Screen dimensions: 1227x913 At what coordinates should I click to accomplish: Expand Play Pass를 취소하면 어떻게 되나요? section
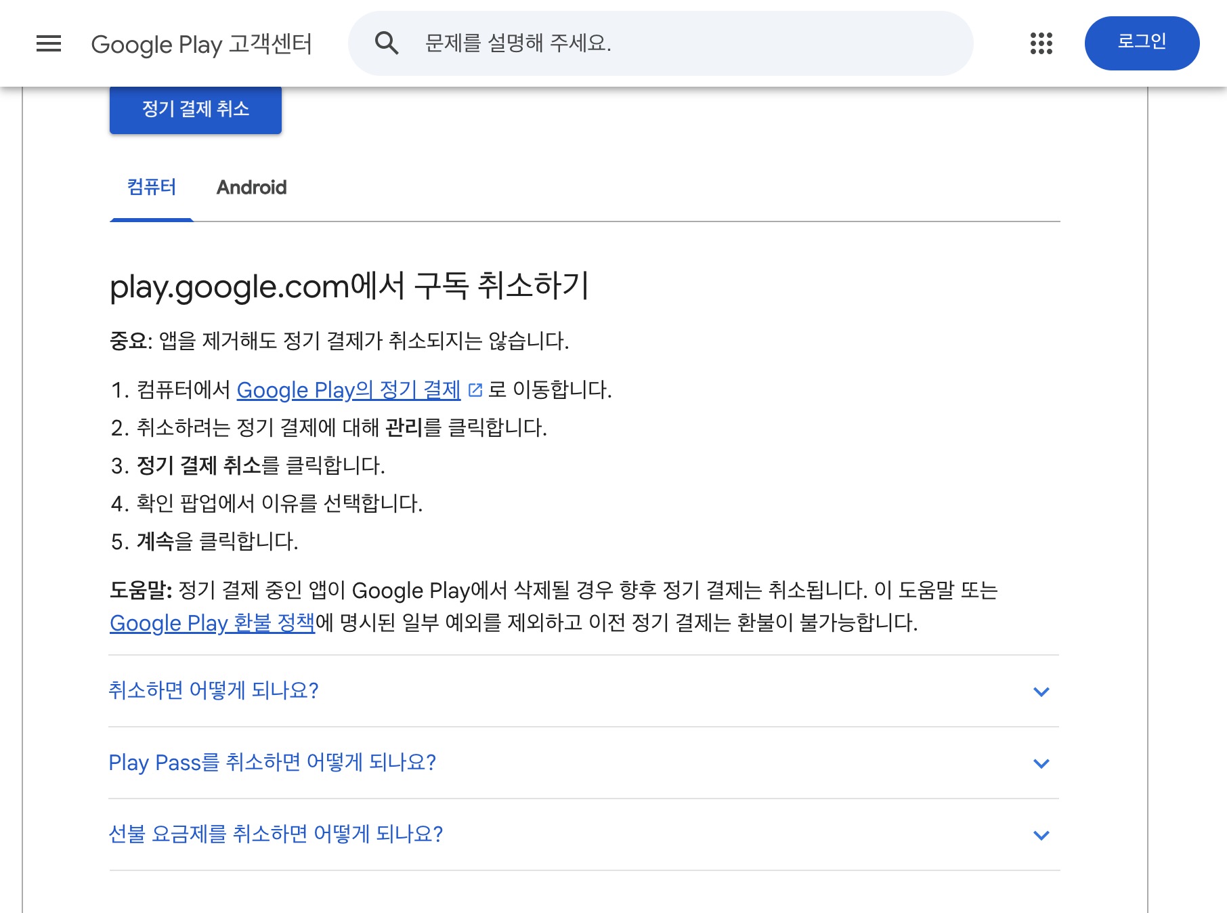[x=584, y=763]
